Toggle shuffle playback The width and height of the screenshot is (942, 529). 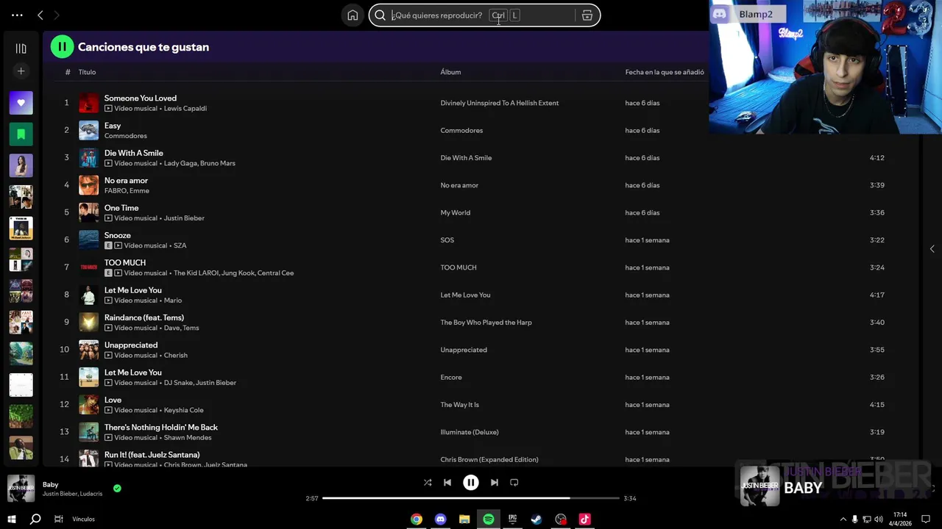pyautogui.click(x=428, y=483)
